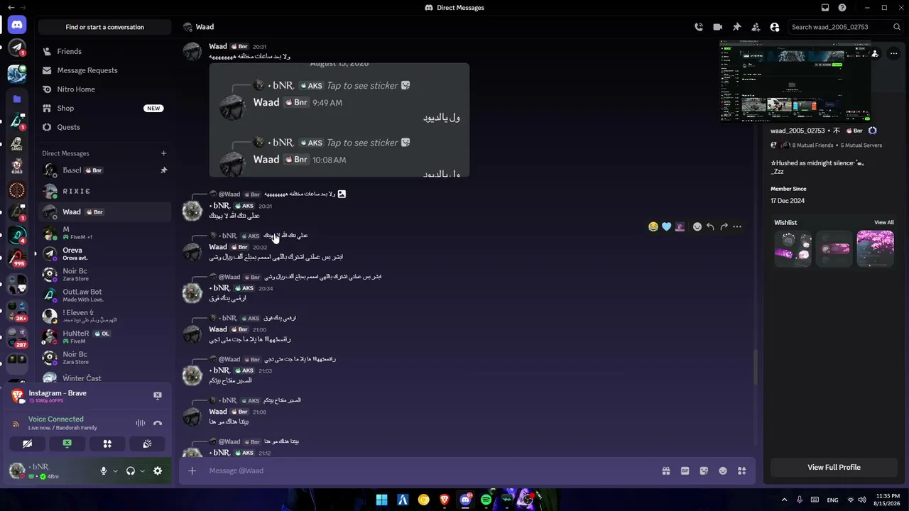Add friends to this DM
Screen dimensions: 909x511
coord(756,27)
